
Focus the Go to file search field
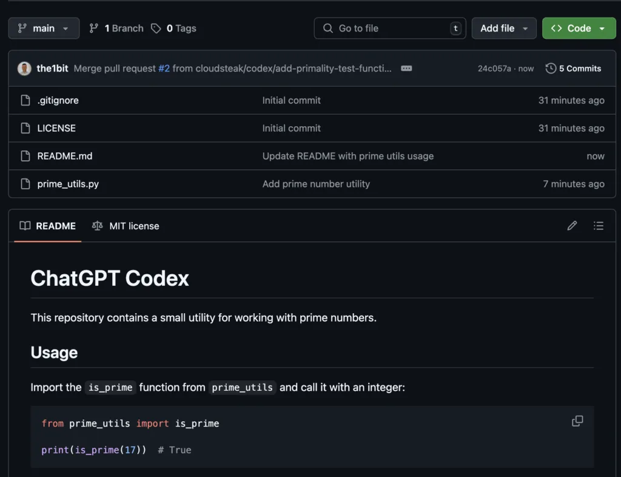click(x=390, y=28)
